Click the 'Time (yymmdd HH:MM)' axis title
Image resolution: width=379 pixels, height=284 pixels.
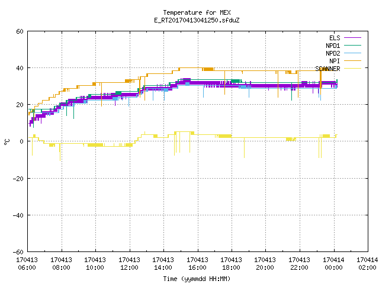point(197,279)
